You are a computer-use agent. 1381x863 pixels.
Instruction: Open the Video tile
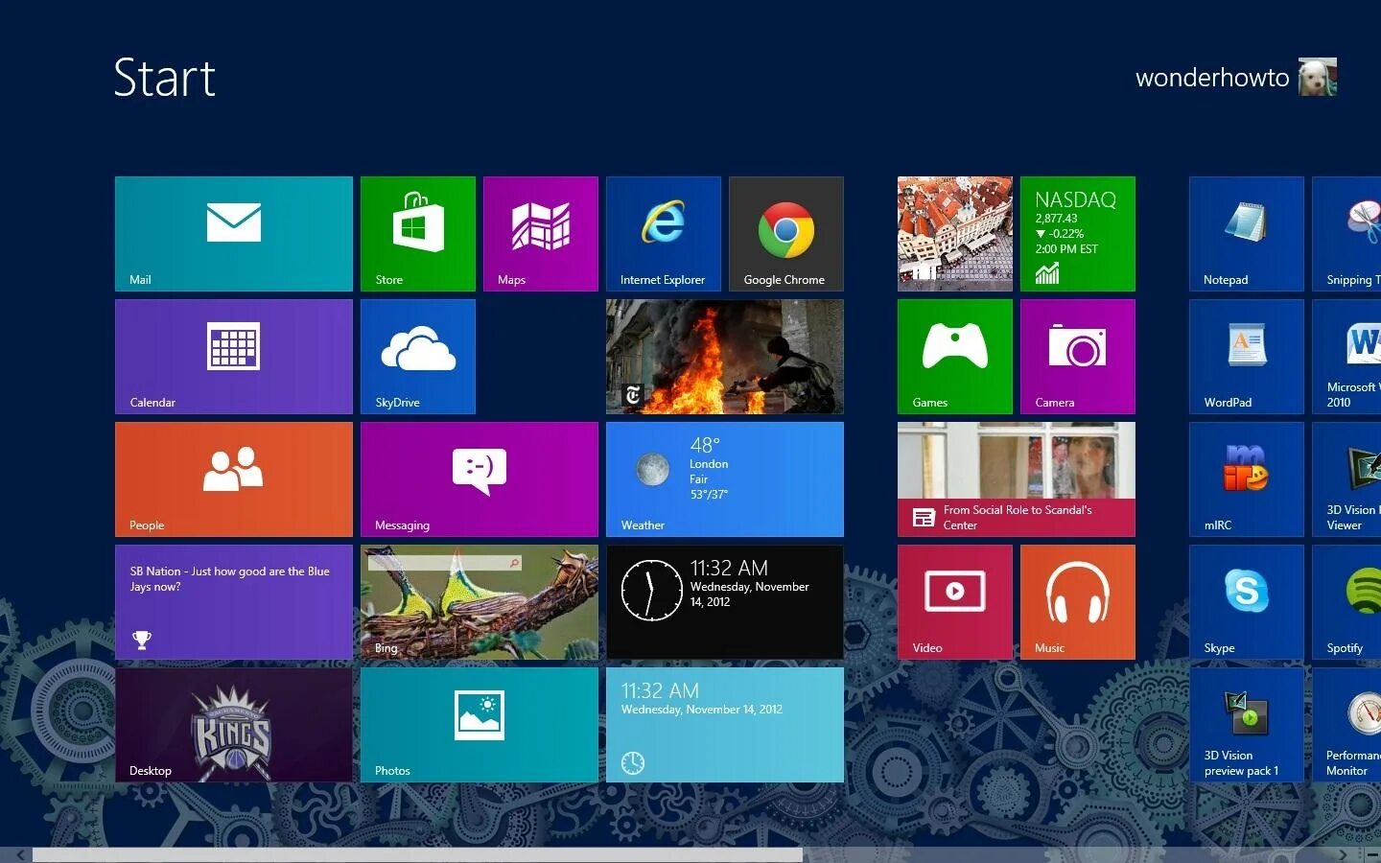pyautogui.click(x=955, y=602)
